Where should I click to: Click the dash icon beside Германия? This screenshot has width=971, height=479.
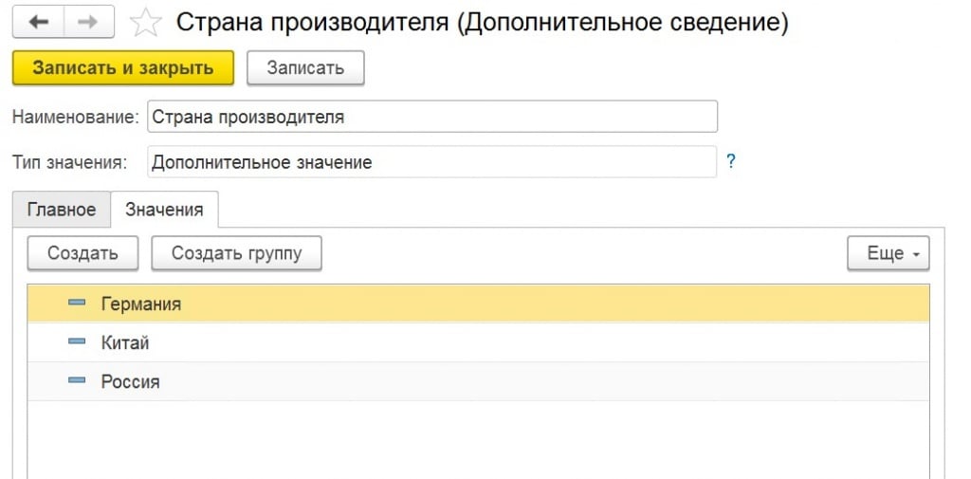click(77, 304)
